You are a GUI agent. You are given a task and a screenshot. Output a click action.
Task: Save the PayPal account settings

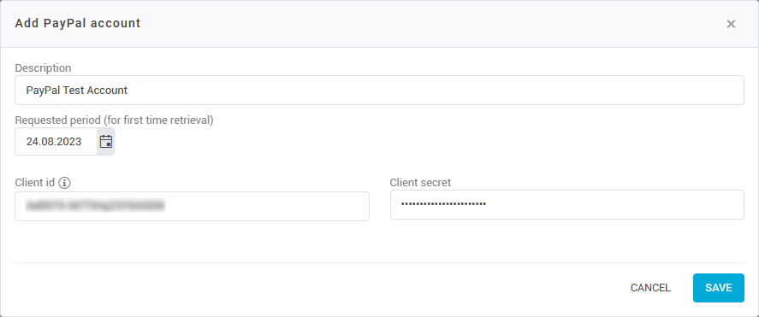pyautogui.click(x=718, y=288)
